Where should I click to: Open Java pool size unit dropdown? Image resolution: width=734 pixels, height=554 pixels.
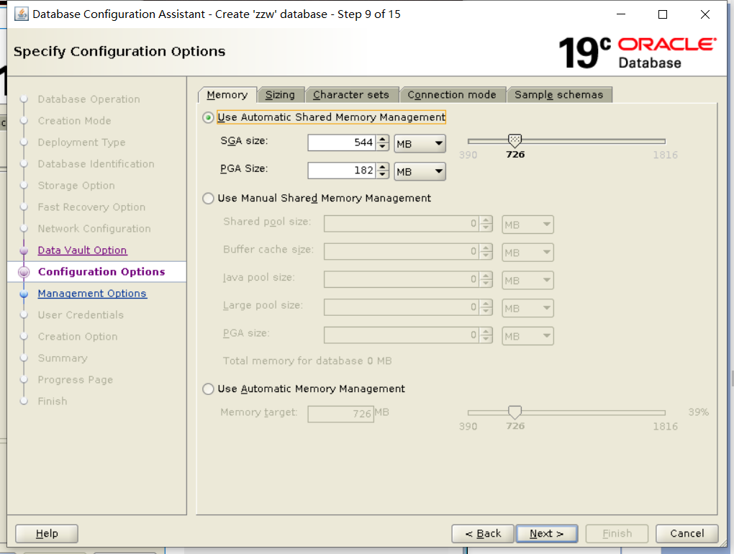pyautogui.click(x=527, y=281)
